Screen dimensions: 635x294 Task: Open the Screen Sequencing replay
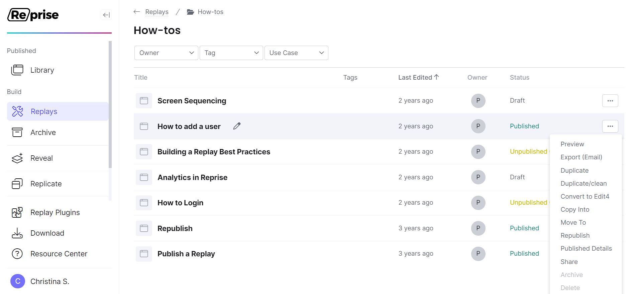(192, 101)
